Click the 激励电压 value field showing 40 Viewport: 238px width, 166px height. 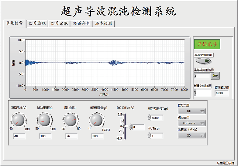19,136
